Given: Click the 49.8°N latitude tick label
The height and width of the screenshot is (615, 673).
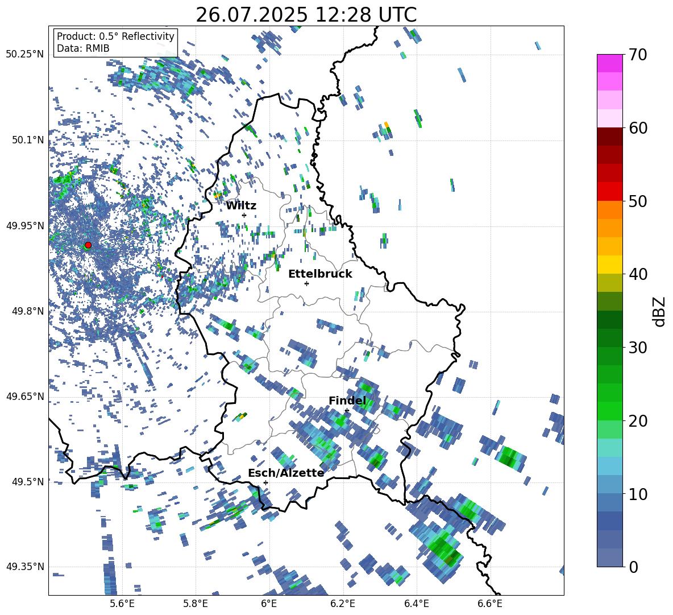Looking at the screenshot, I should pyautogui.click(x=28, y=311).
